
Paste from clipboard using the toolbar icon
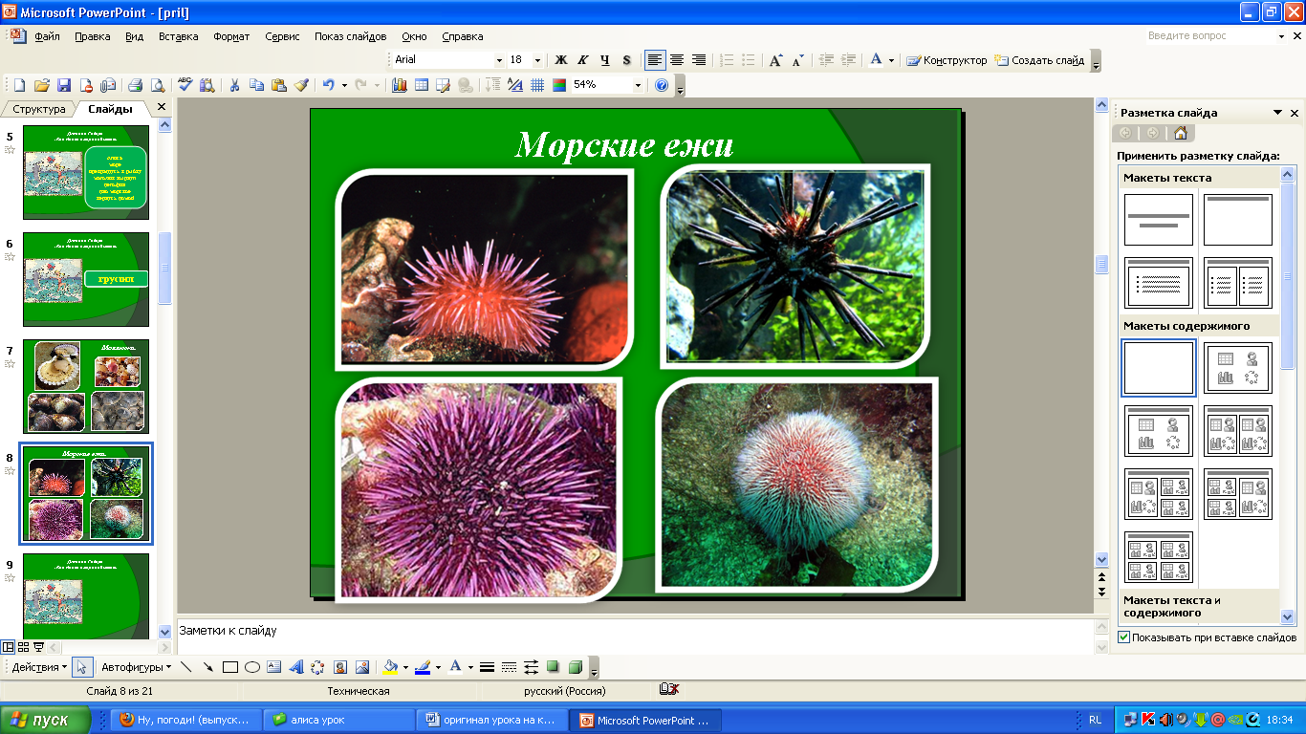click(278, 85)
